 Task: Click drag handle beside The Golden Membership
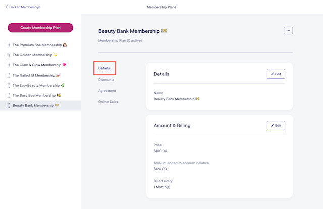point(9,55)
